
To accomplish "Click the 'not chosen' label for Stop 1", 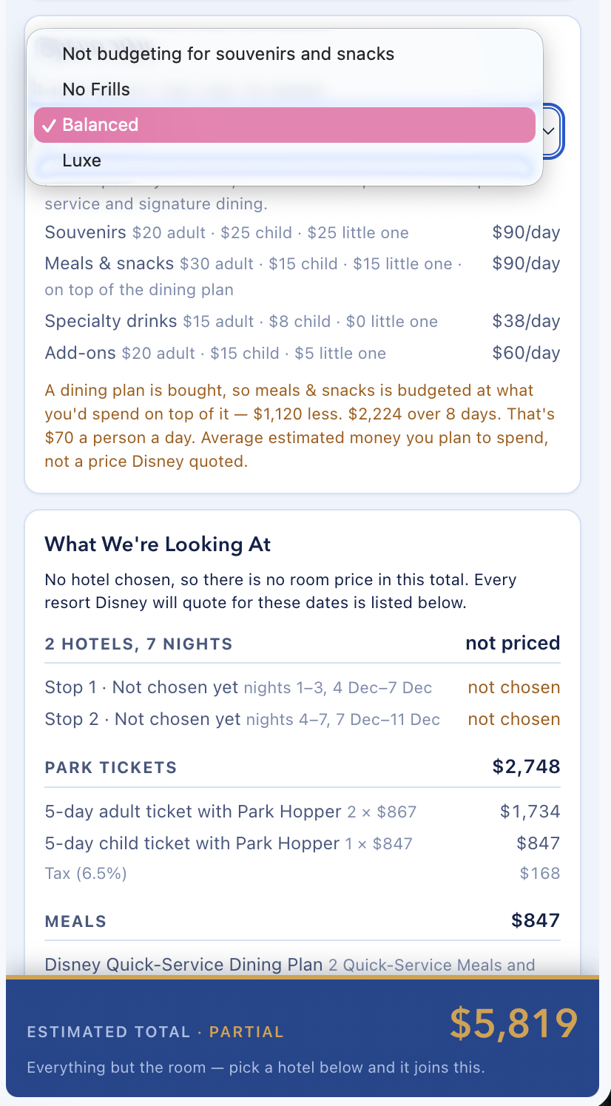I will [x=514, y=687].
